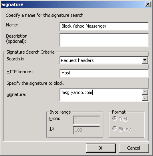Click the Signature: label
The height and width of the screenshot is (156, 153).
tap(16, 94)
